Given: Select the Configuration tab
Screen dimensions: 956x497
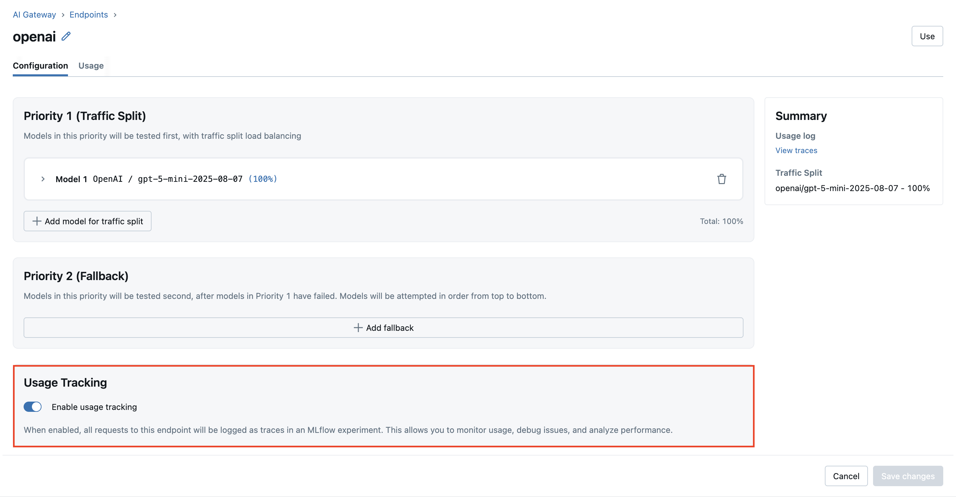Looking at the screenshot, I should point(40,66).
